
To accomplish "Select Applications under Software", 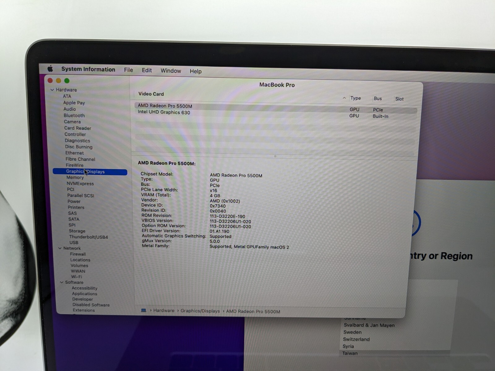I will 84,294.
